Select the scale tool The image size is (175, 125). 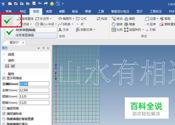[x=117, y=30]
